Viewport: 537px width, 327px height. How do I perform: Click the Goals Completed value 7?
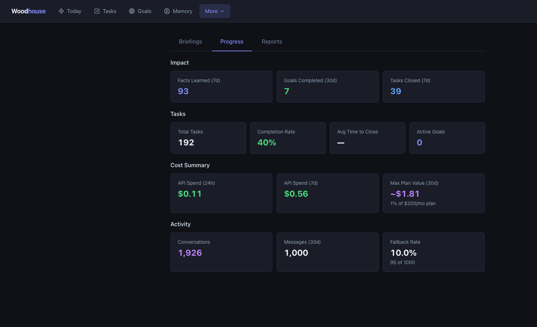tap(287, 91)
